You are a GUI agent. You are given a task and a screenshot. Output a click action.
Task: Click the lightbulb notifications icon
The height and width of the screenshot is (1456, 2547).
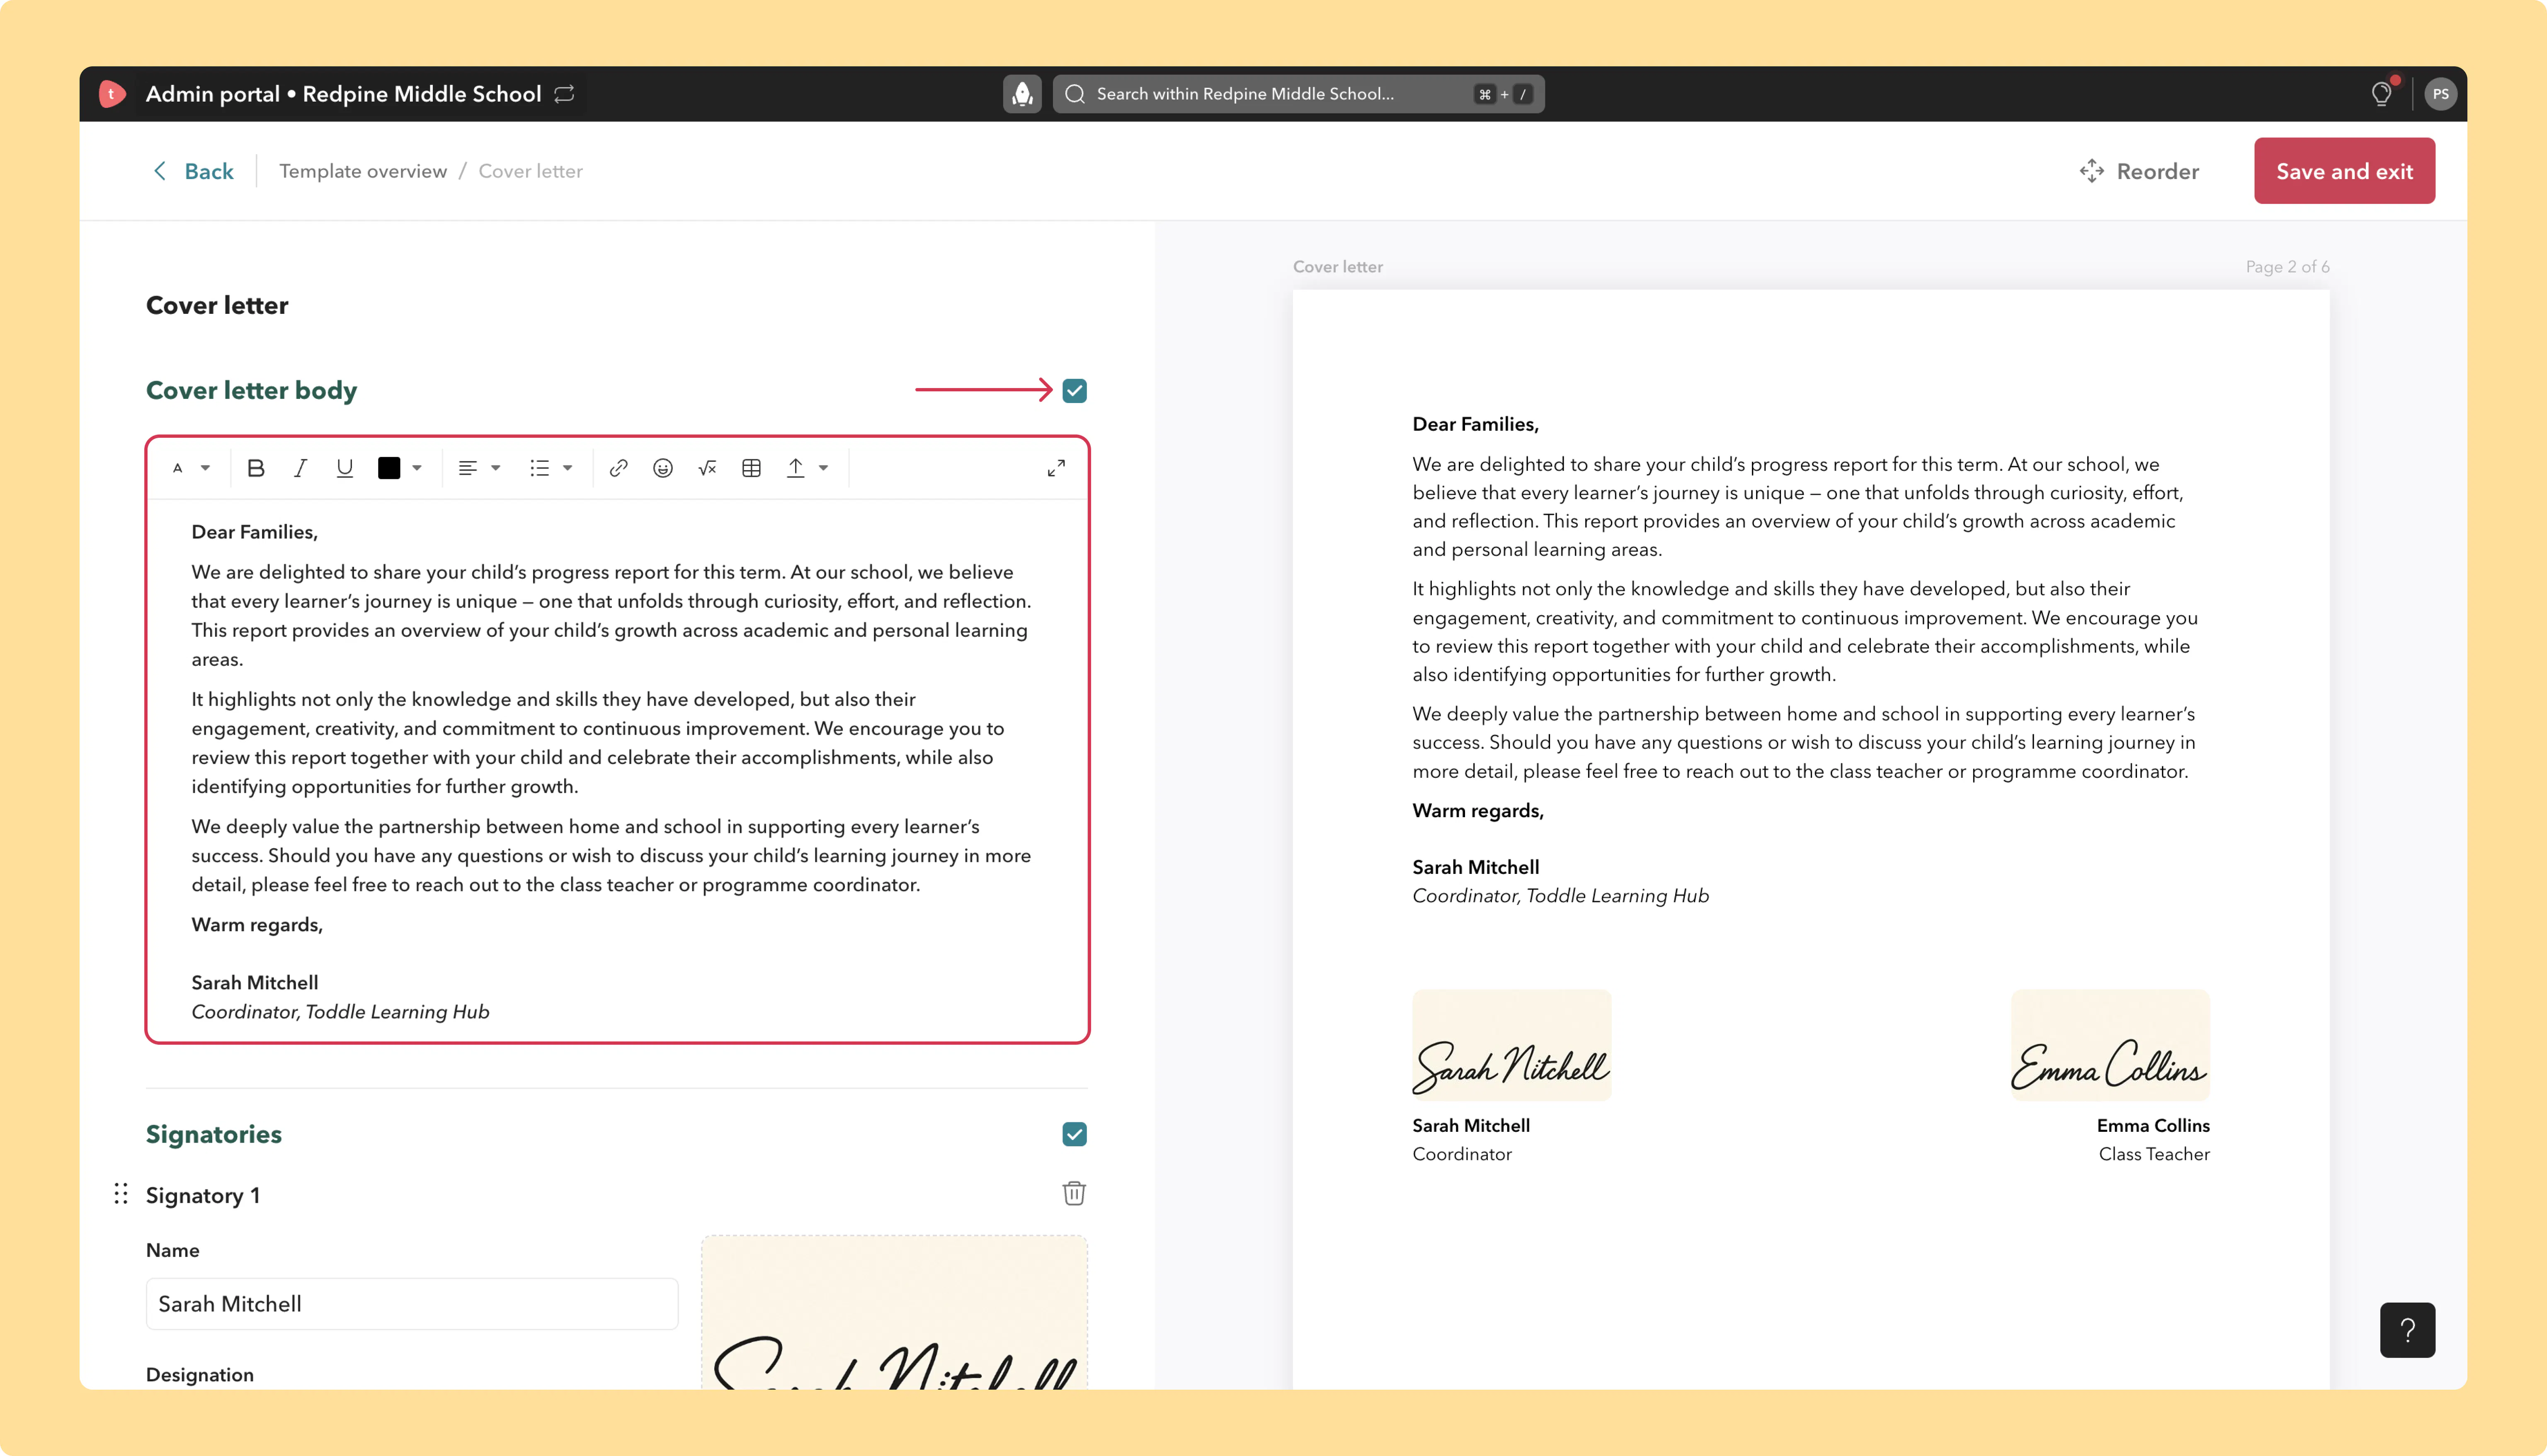(2382, 94)
